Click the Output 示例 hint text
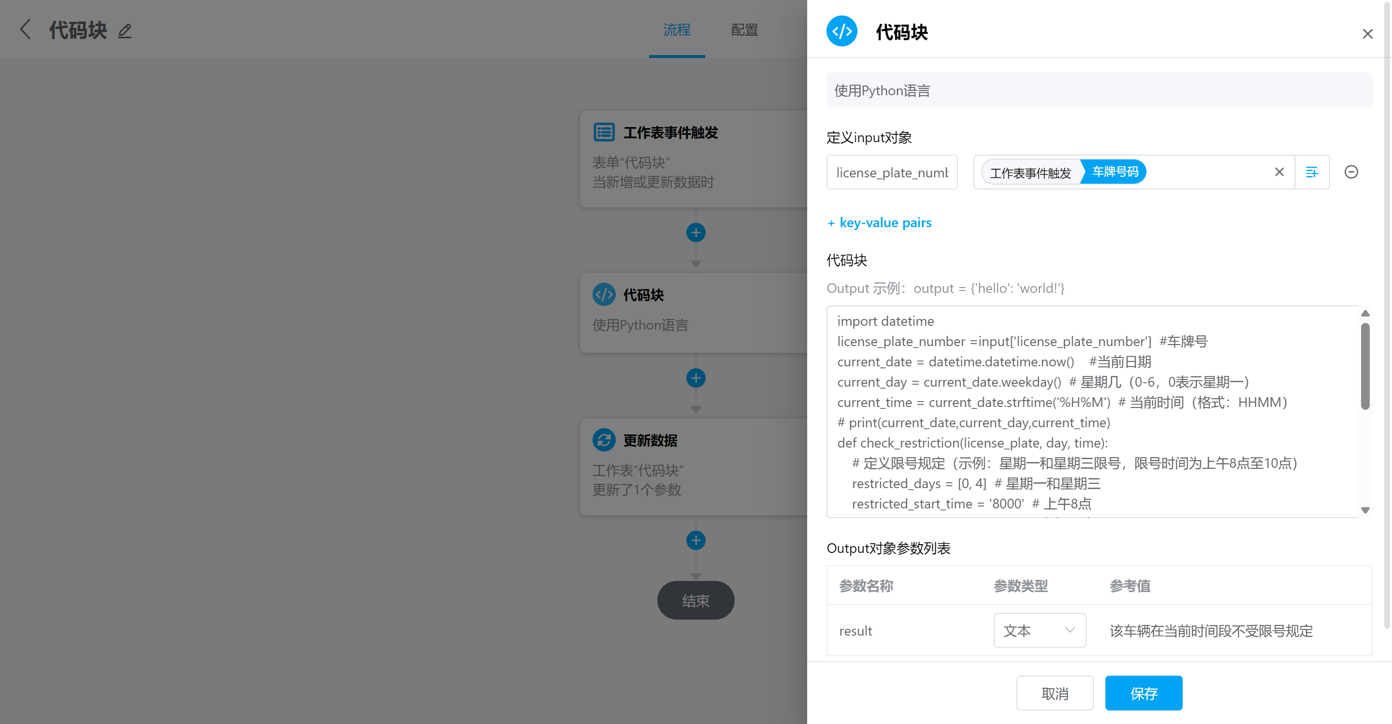This screenshot has height=724, width=1392. (x=945, y=288)
